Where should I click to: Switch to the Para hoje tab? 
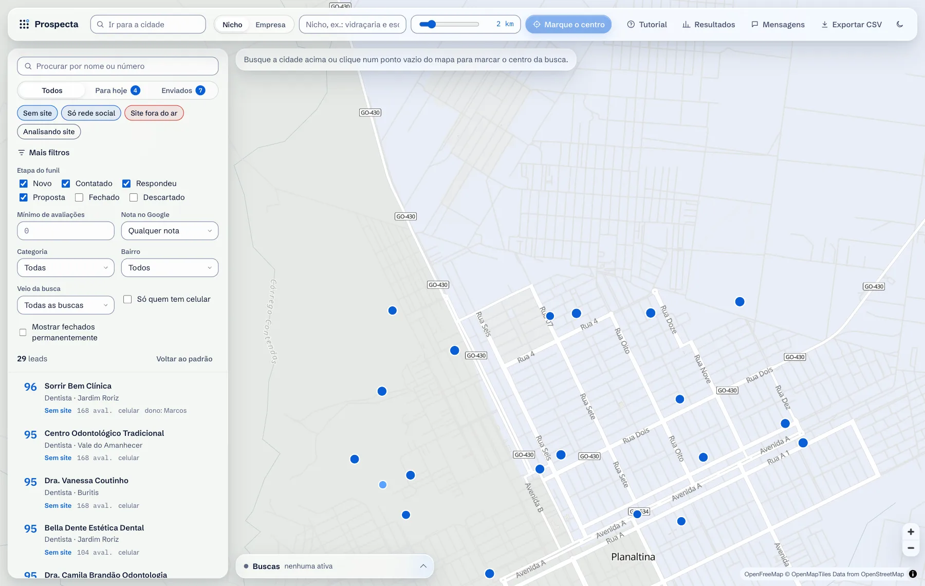[118, 90]
